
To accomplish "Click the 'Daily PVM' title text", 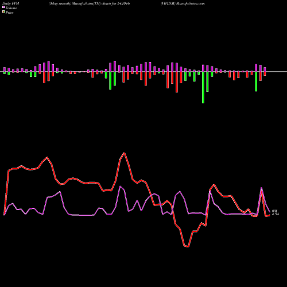I will point(11,3).
